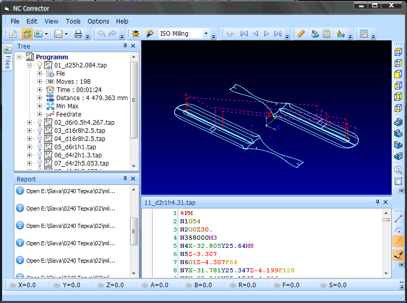The height and width of the screenshot is (303, 407).
Task: Select the Min Max tree item
Action: click(67, 106)
